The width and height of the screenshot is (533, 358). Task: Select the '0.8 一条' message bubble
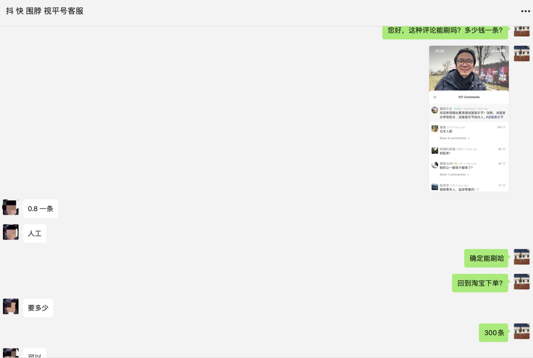[x=40, y=209]
